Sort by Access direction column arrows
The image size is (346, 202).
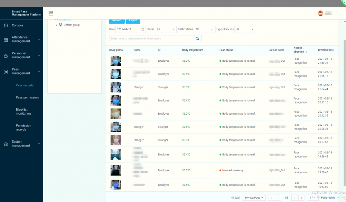306,52
